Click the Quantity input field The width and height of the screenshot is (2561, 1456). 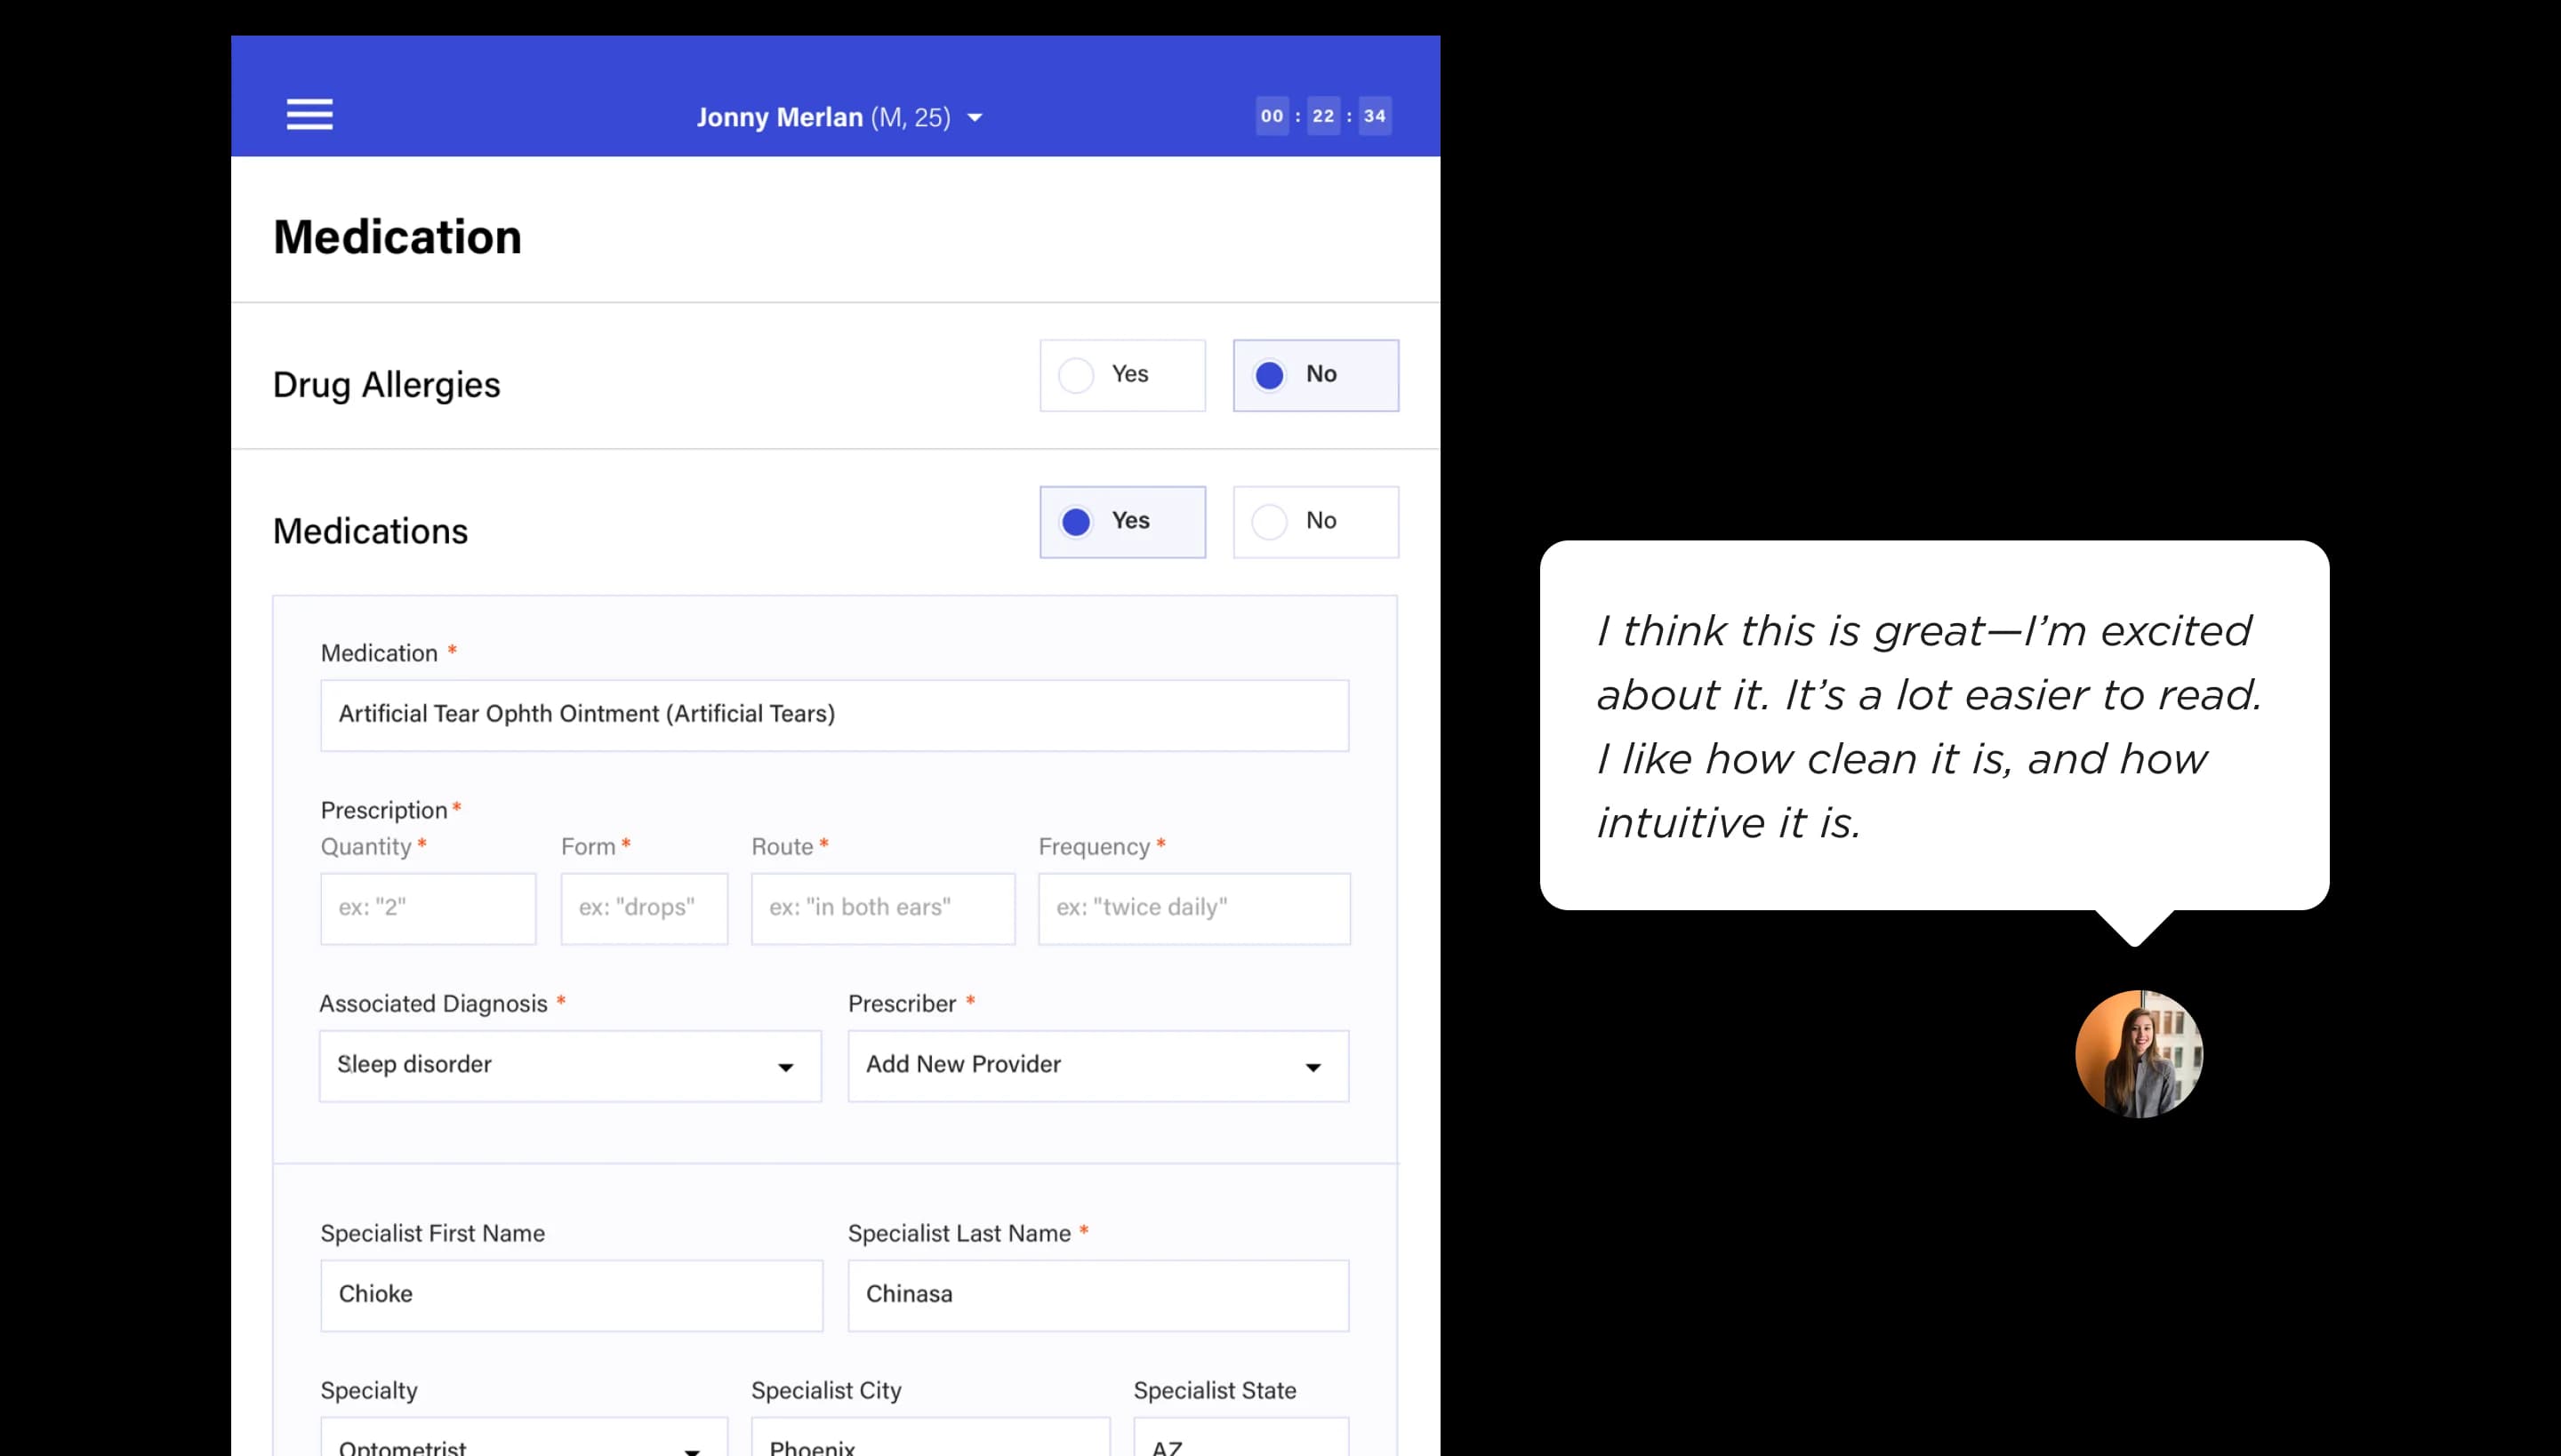[x=429, y=907]
